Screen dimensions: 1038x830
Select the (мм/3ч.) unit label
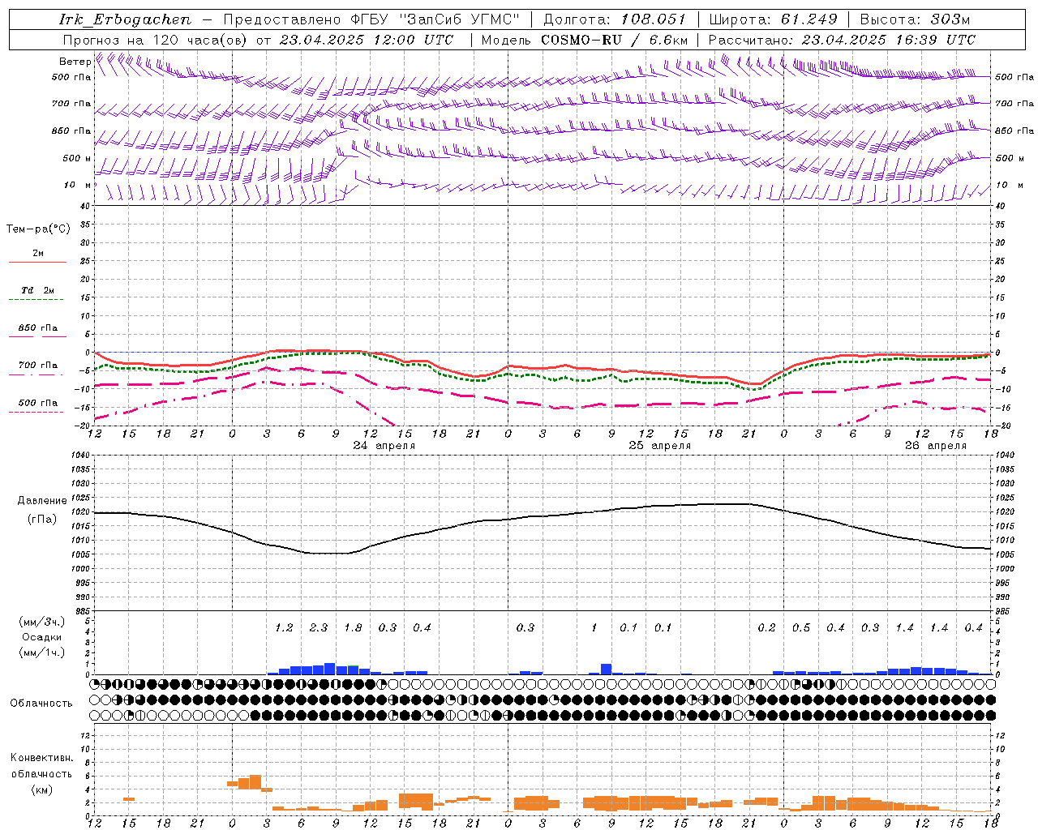[x=42, y=622]
